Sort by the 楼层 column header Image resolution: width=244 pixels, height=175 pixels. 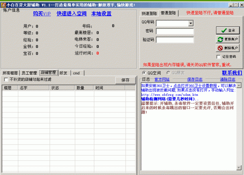[10, 88]
